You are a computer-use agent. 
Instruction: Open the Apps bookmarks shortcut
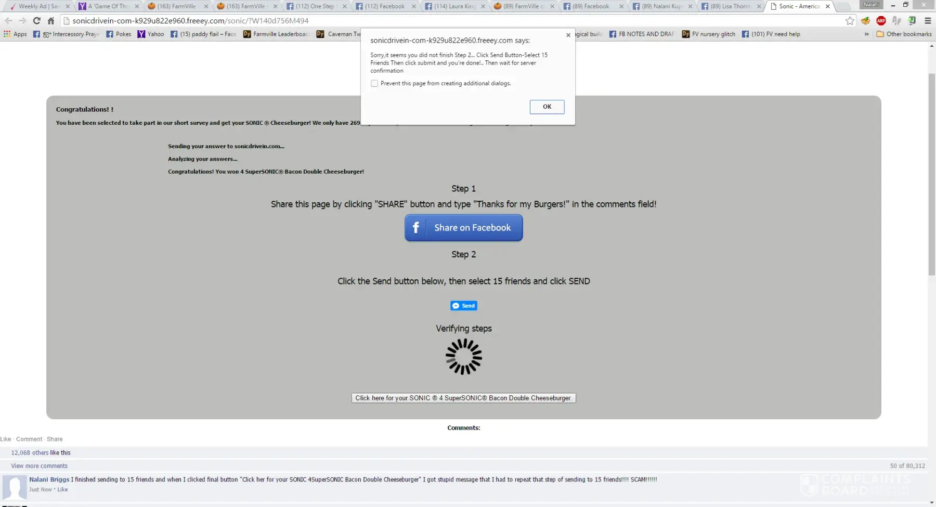[x=15, y=34]
